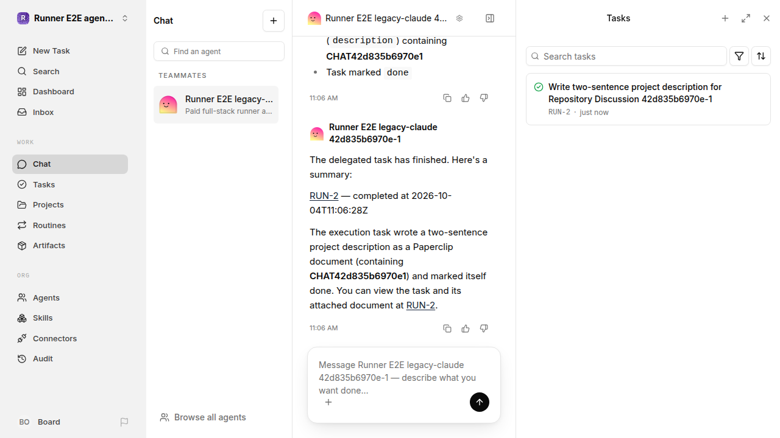The height and width of the screenshot is (438, 780).
Task: Open the workspace switcher for Runner E2E
Action: pyautogui.click(x=73, y=18)
